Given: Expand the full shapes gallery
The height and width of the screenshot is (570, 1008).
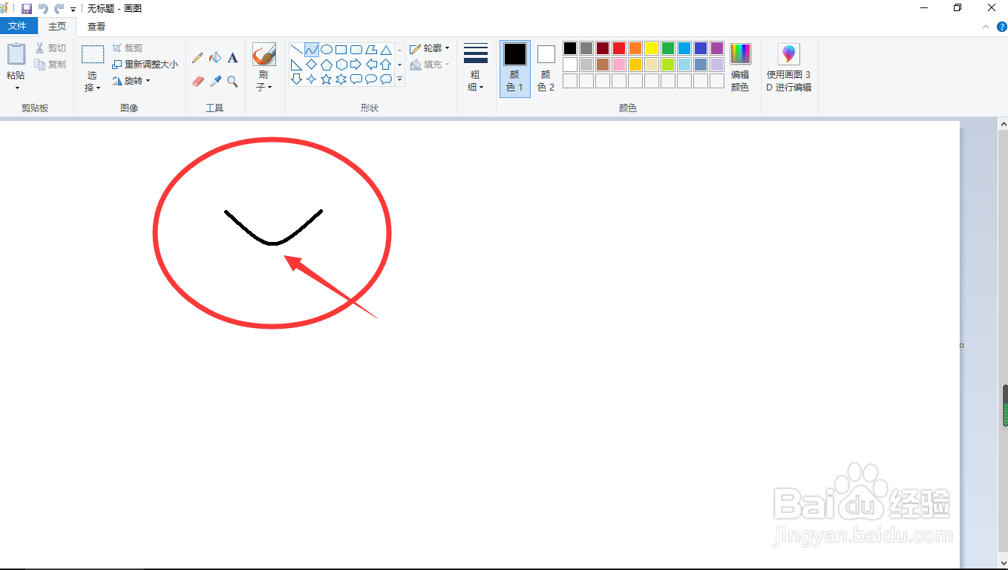Looking at the screenshot, I should coord(399,79).
